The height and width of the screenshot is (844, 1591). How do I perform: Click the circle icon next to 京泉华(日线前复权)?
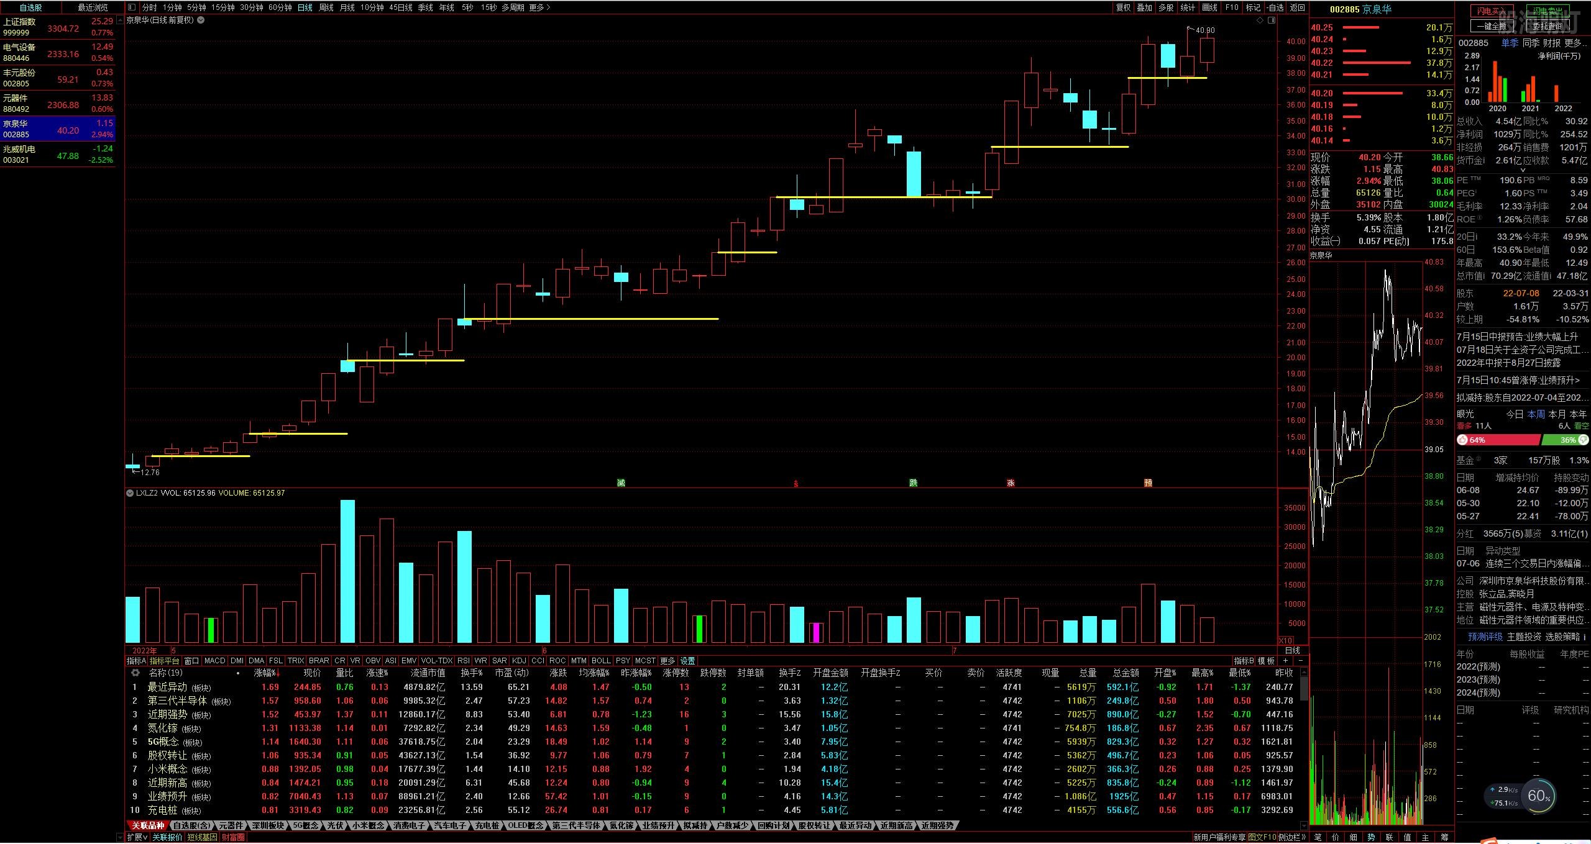[201, 20]
